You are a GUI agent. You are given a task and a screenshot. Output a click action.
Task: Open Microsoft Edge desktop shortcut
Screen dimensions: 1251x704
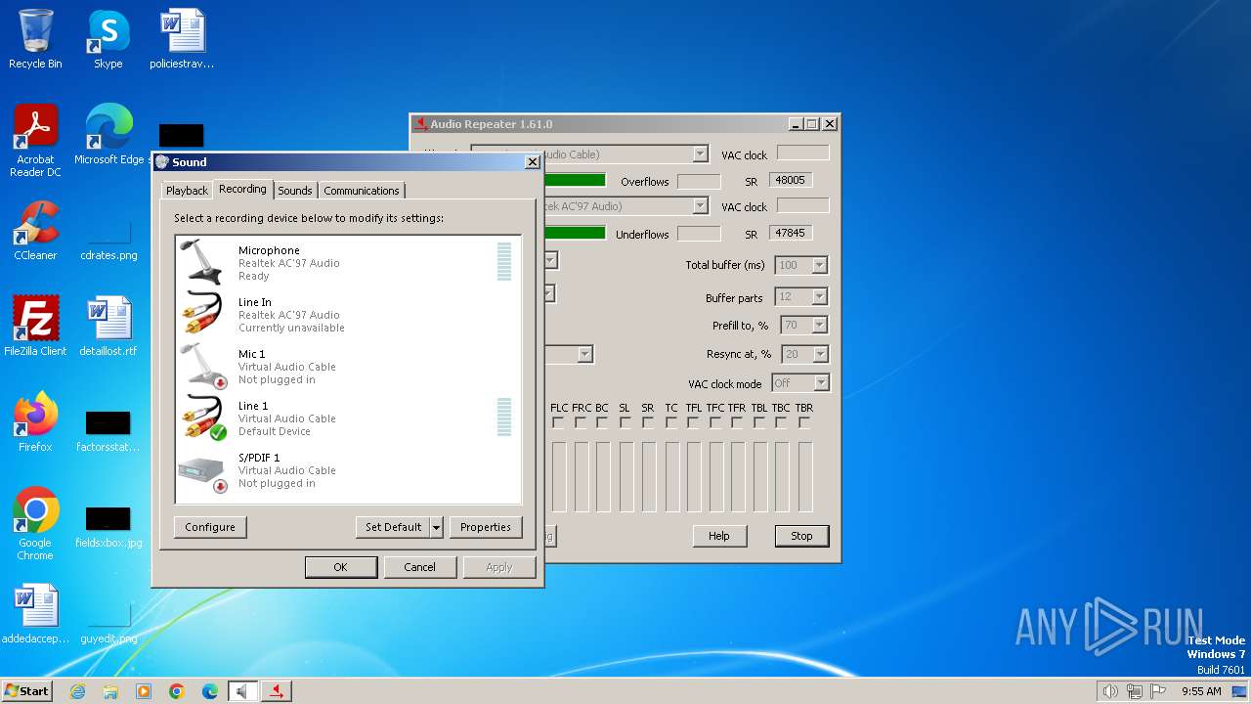click(x=109, y=135)
